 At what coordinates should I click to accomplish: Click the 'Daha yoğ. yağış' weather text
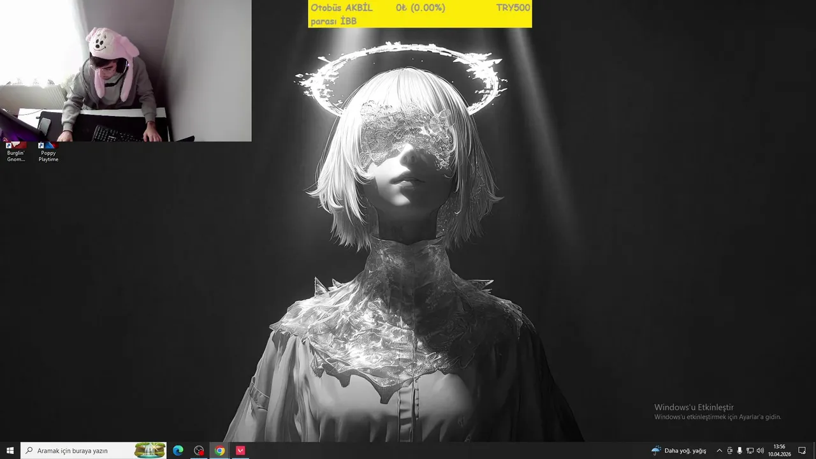coord(685,451)
